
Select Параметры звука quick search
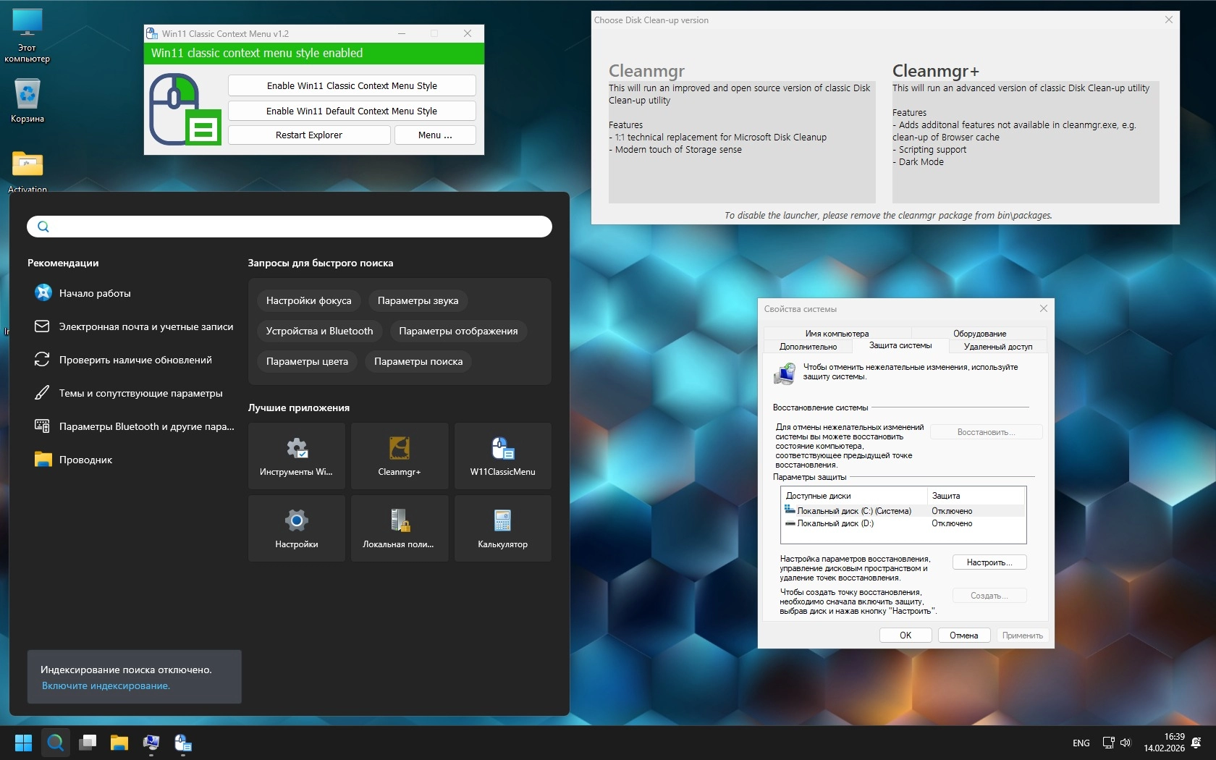pos(418,300)
